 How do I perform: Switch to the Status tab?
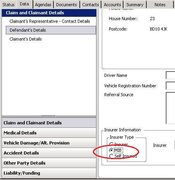(x=9, y=5)
